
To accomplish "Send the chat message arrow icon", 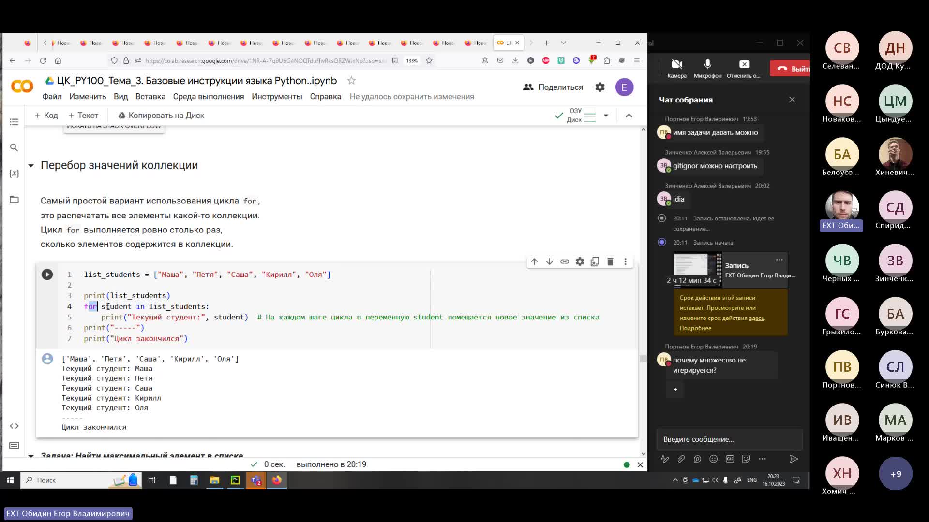I will point(794,459).
